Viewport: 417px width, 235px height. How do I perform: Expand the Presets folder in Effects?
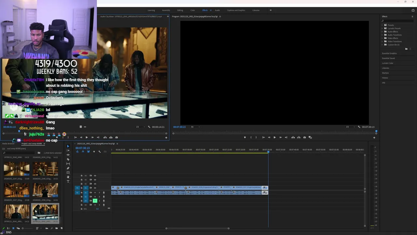[382, 25]
